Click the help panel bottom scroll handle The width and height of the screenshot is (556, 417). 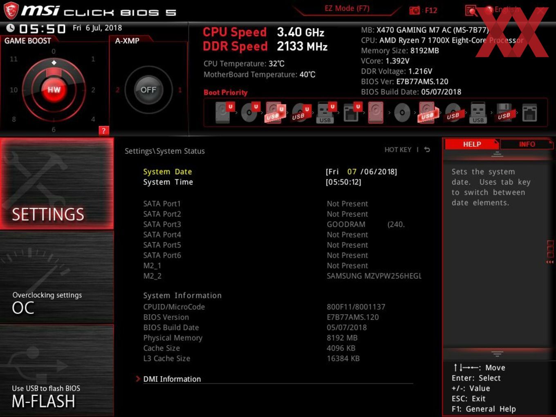pos(497,354)
